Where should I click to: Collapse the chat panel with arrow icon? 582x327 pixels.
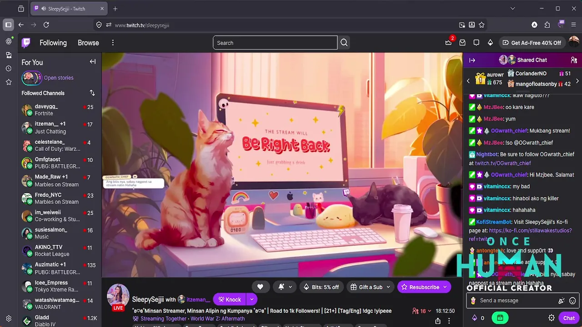click(472, 60)
